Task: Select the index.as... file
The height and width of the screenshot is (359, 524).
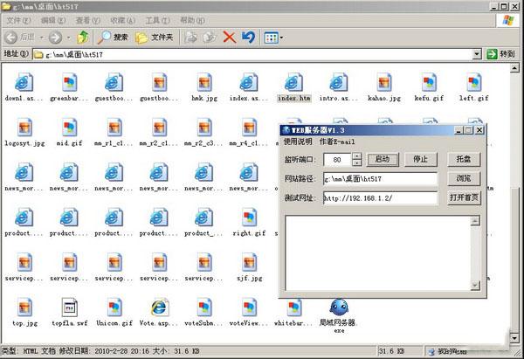Action: [249, 87]
